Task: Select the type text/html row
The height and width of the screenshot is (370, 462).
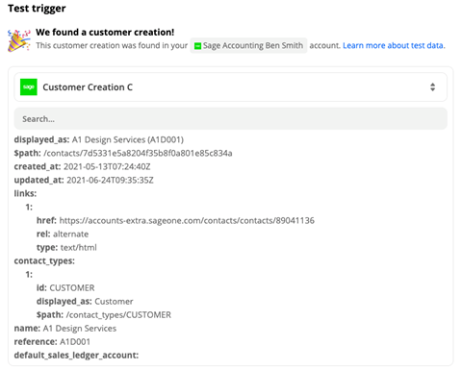Action: pos(66,247)
